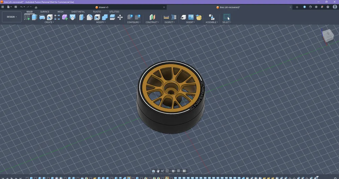Image resolution: width=339 pixels, height=179 pixels.
Task: Click the Change Parameters table icon
Action: click(138, 17)
